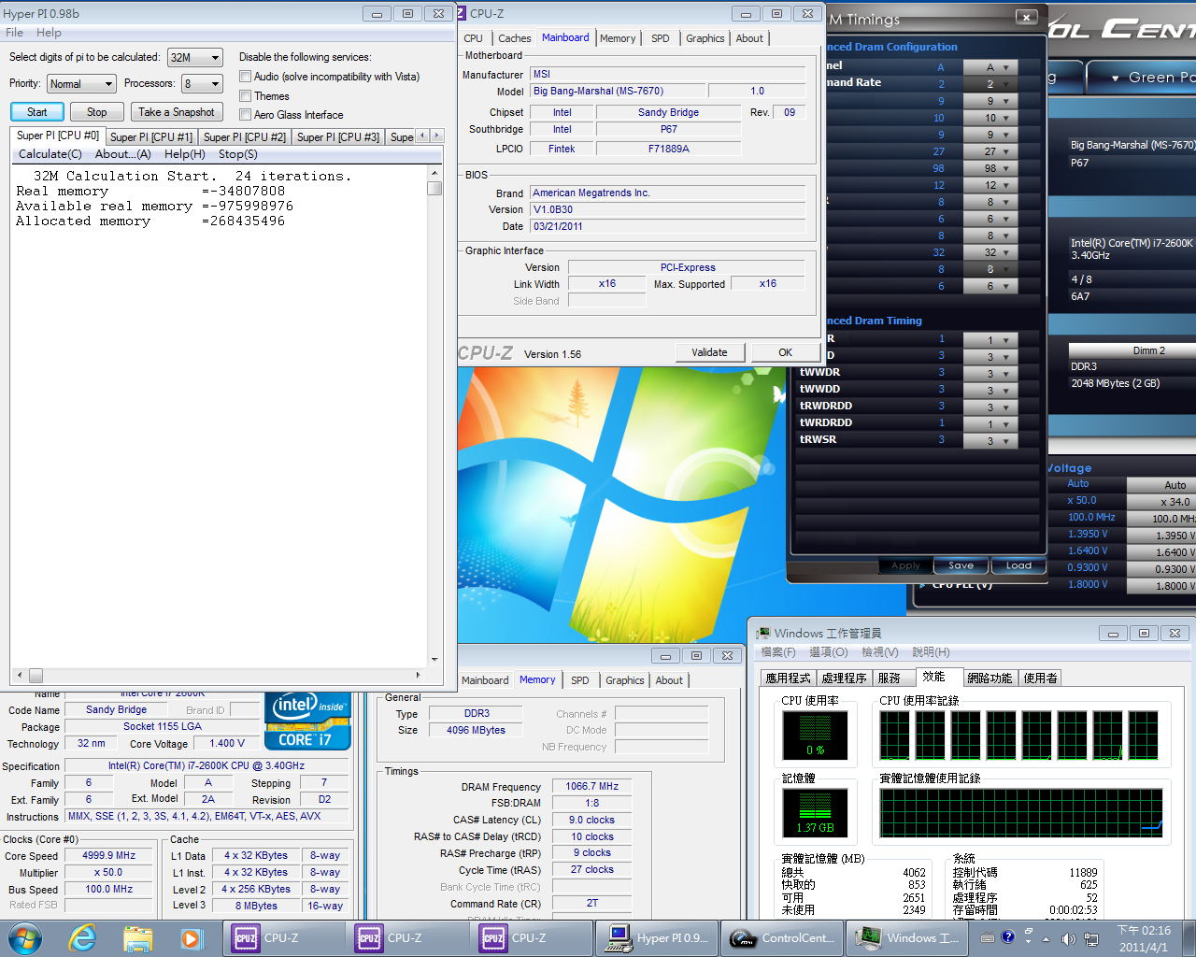Open 使用者 tab in Task Manager
This screenshot has height=957, width=1196.
coord(1041,678)
